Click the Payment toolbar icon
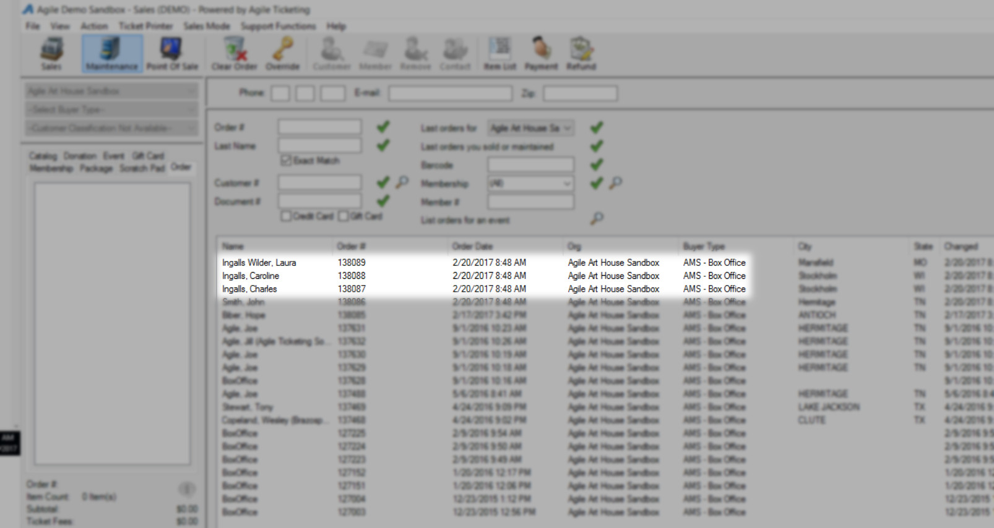The width and height of the screenshot is (994, 528). coord(541,53)
